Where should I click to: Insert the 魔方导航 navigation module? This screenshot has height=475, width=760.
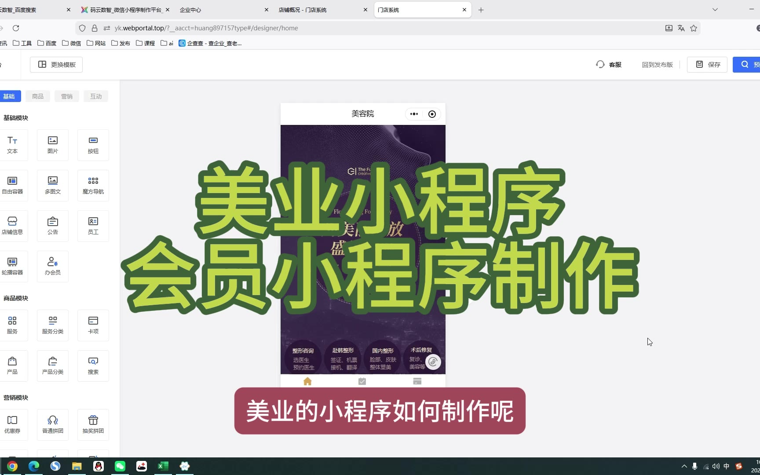[x=93, y=185]
